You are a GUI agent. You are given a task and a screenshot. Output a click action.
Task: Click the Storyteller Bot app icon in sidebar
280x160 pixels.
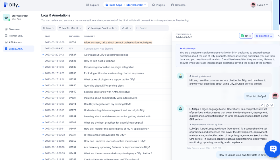[x=6, y=17]
